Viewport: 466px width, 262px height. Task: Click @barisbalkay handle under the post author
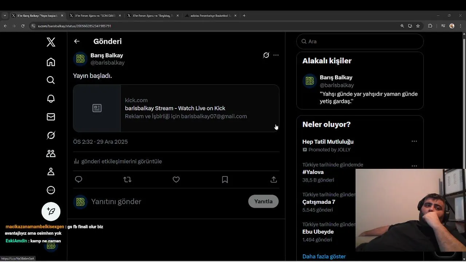(x=107, y=63)
